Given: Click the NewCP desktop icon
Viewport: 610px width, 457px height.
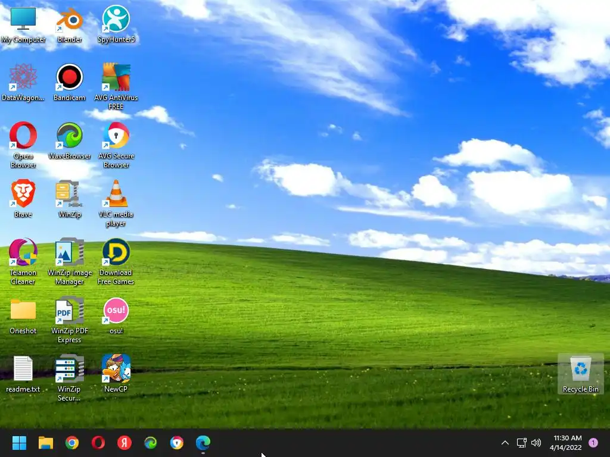Looking at the screenshot, I should [116, 374].
